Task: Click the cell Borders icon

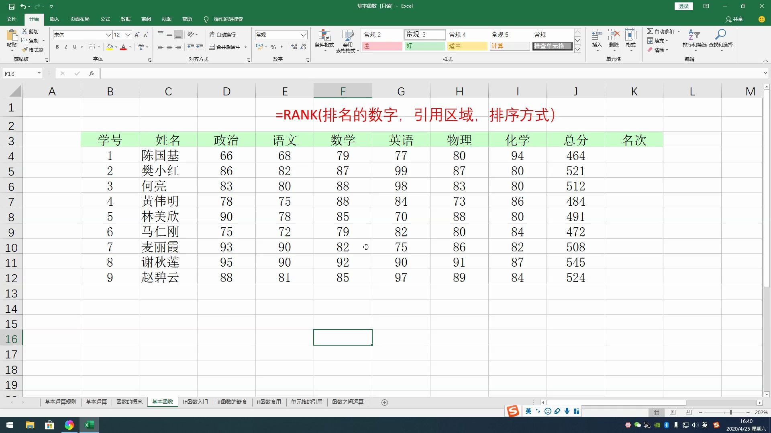Action: click(x=92, y=47)
